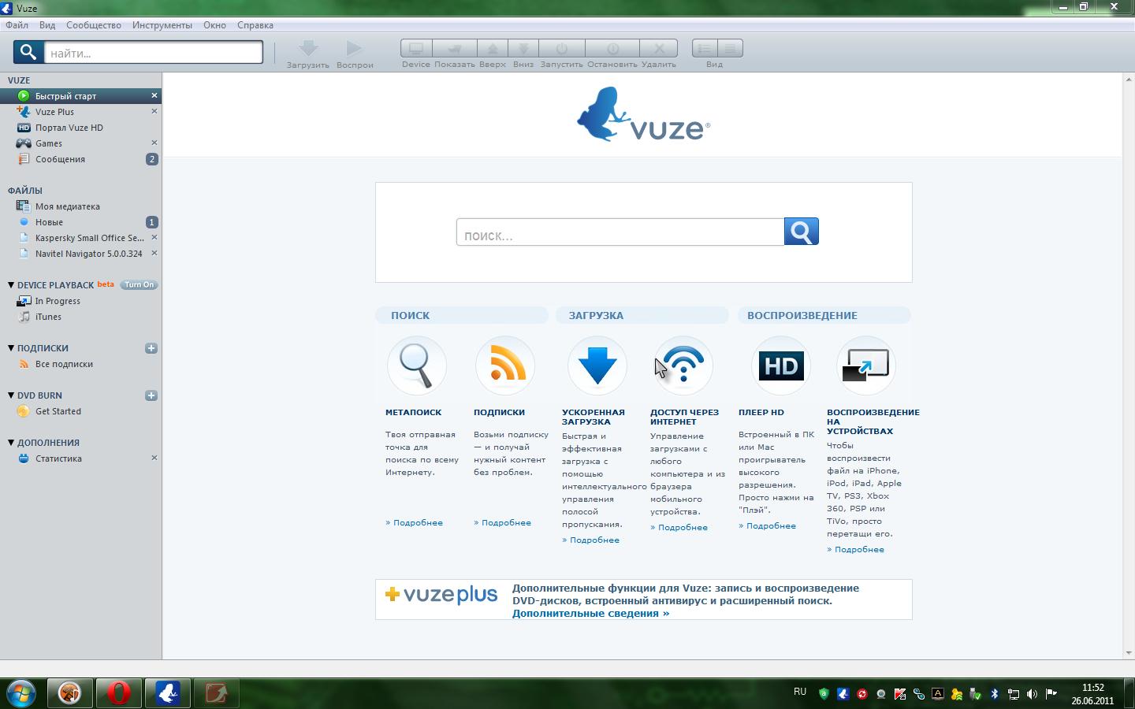The image size is (1135, 709).
Task: Open the Windows Start menu
Action: tap(21, 693)
